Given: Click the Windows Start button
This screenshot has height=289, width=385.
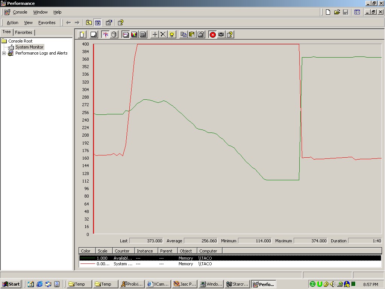Looking at the screenshot, I should pyautogui.click(x=11, y=284).
